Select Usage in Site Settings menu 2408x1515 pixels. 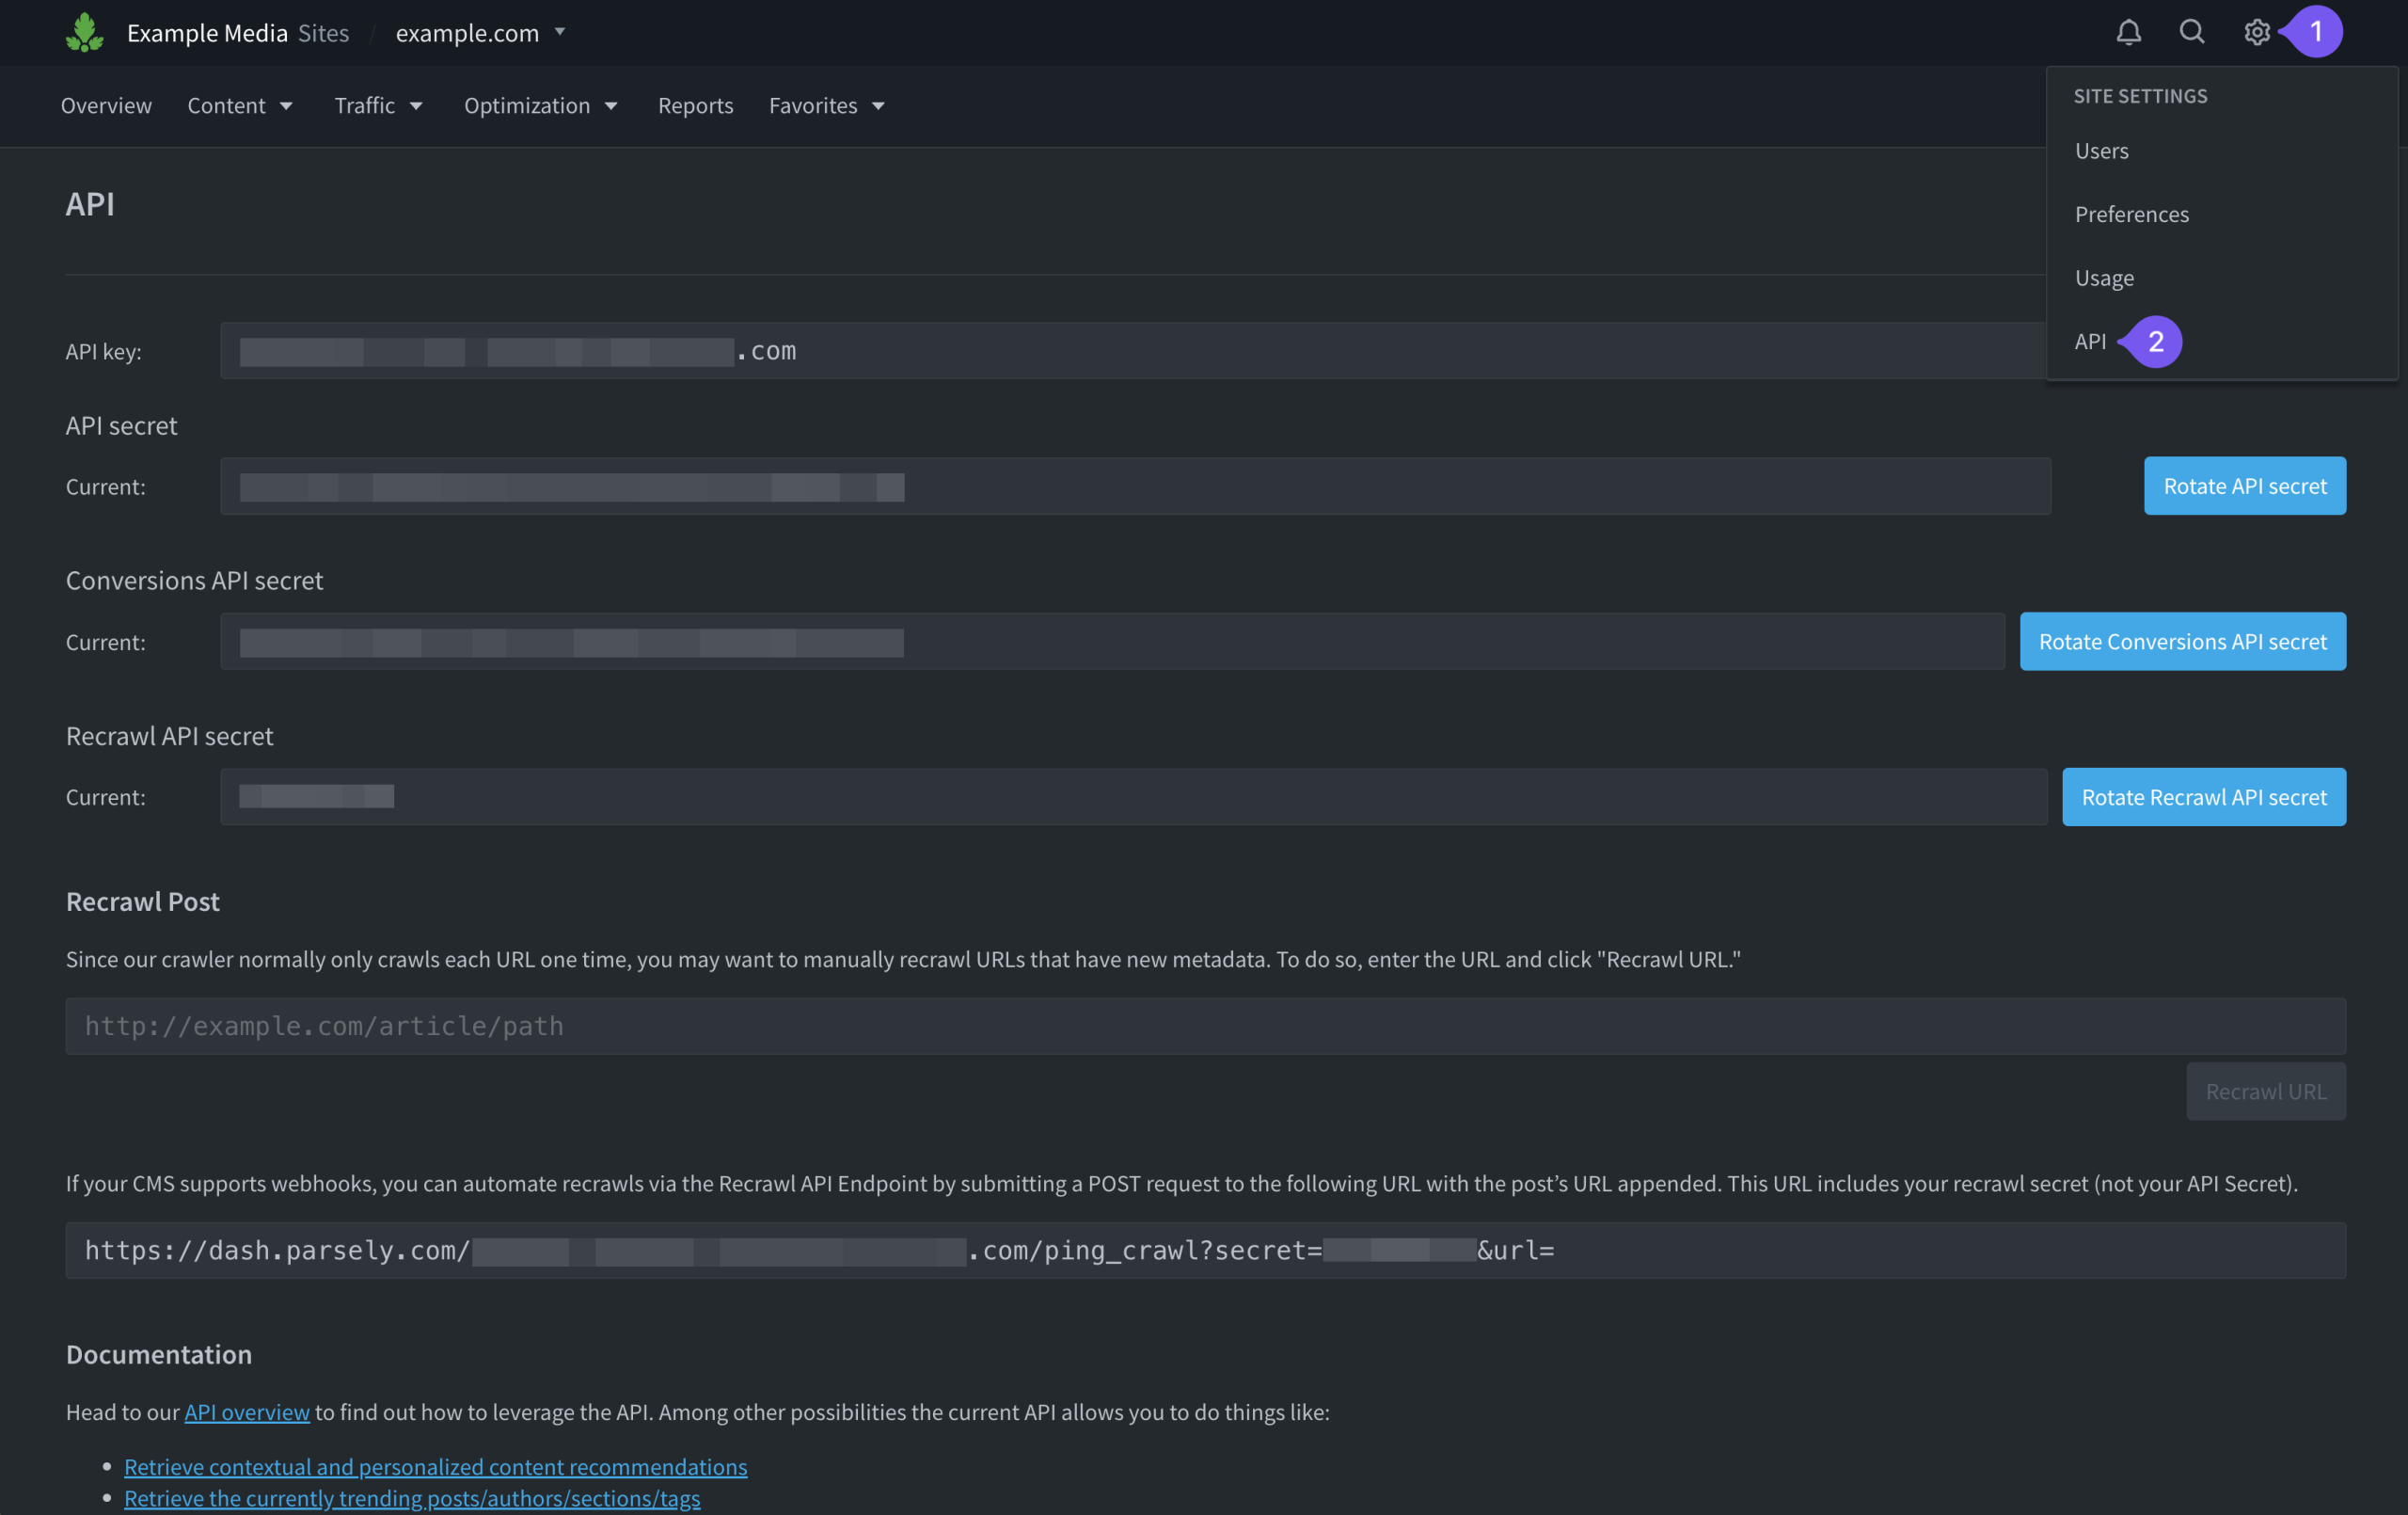point(2104,279)
